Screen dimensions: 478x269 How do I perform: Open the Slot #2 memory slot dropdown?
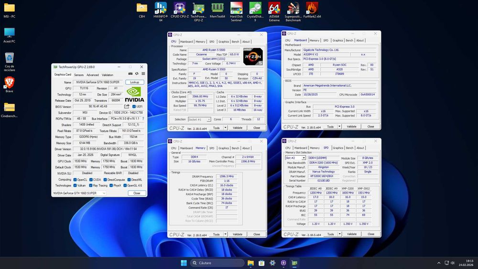[x=295, y=158]
